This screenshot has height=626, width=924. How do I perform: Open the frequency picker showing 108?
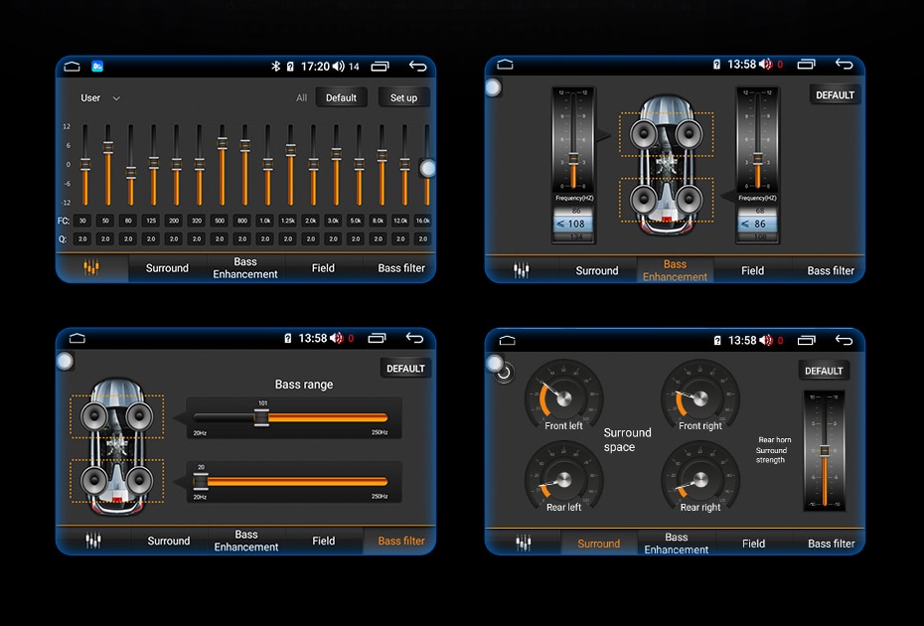click(x=571, y=225)
